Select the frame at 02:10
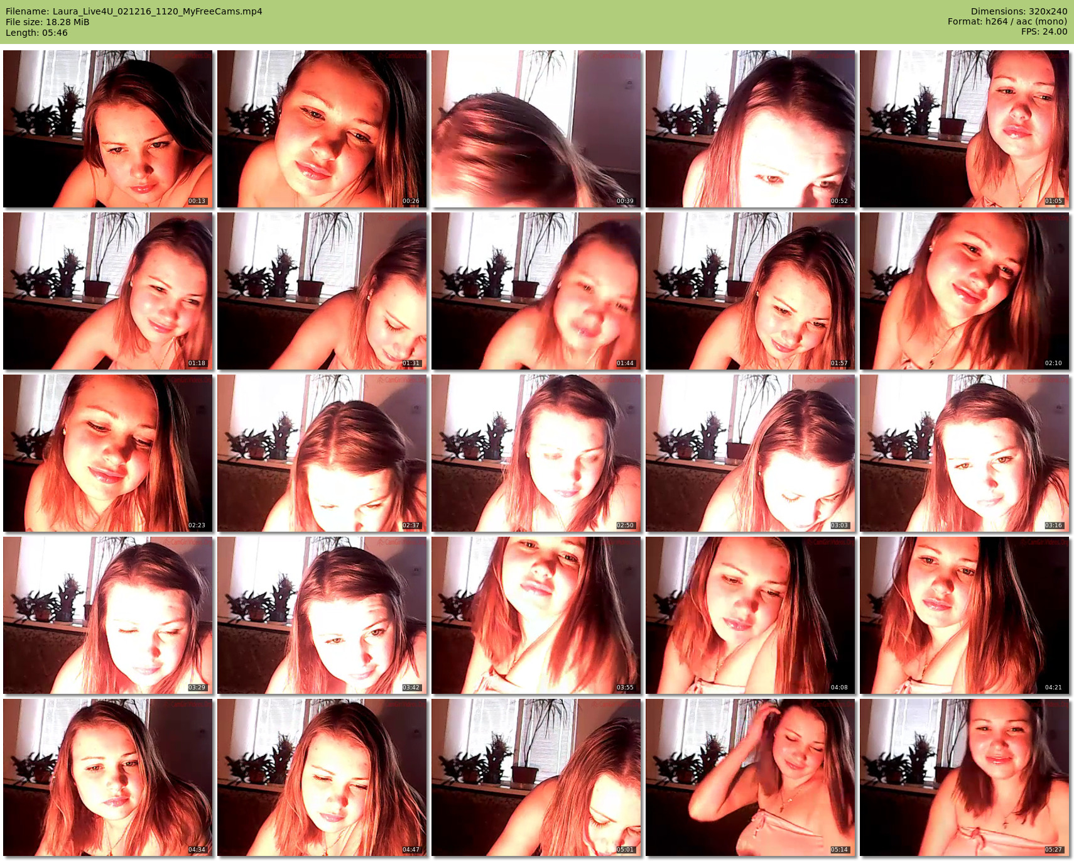 point(964,291)
